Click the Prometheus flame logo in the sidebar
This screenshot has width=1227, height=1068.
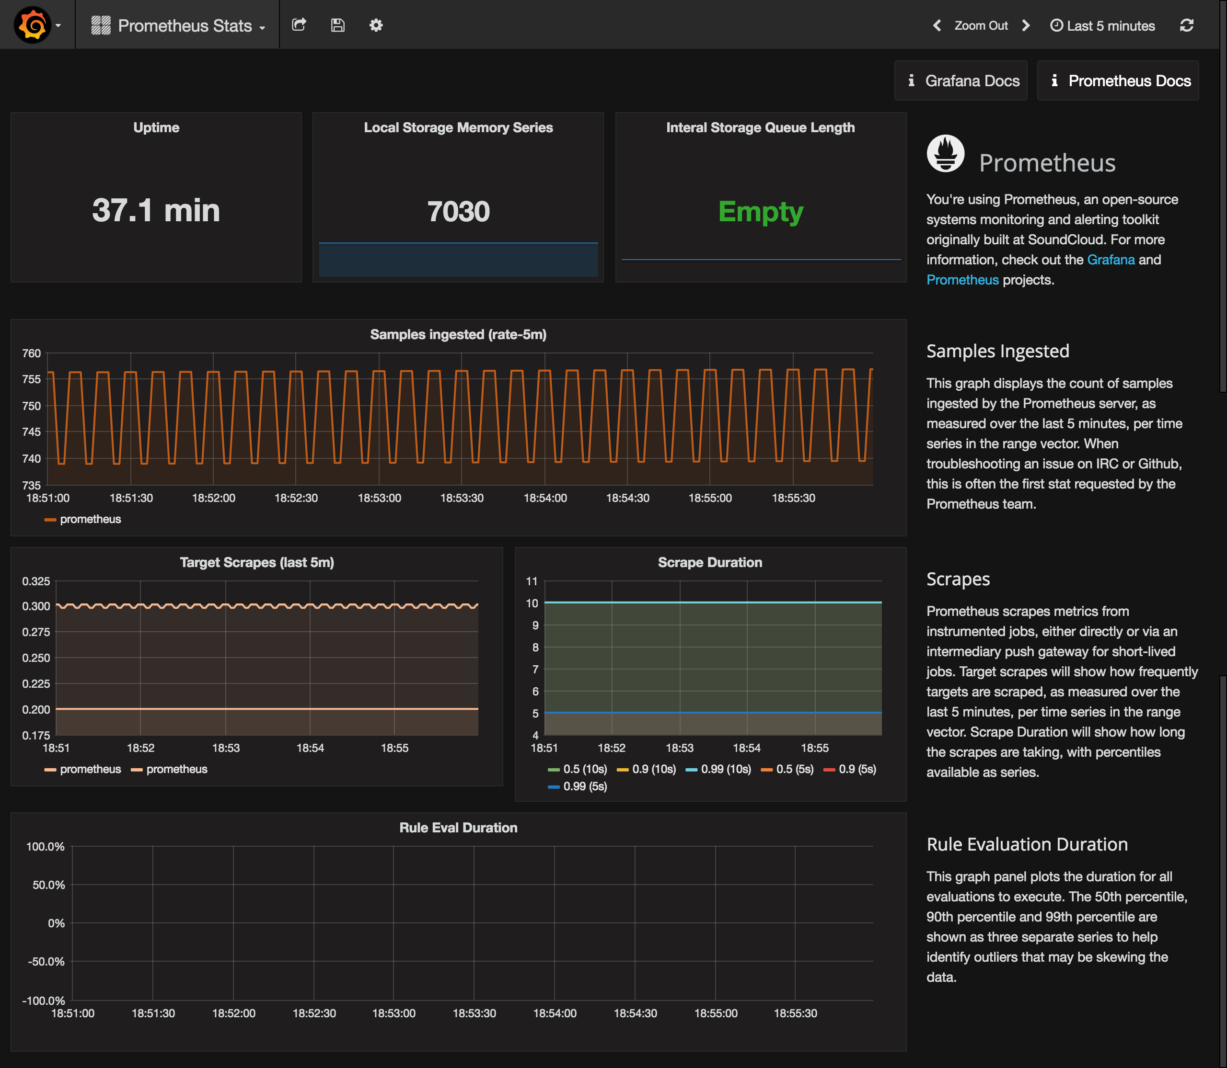click(946, 153)
